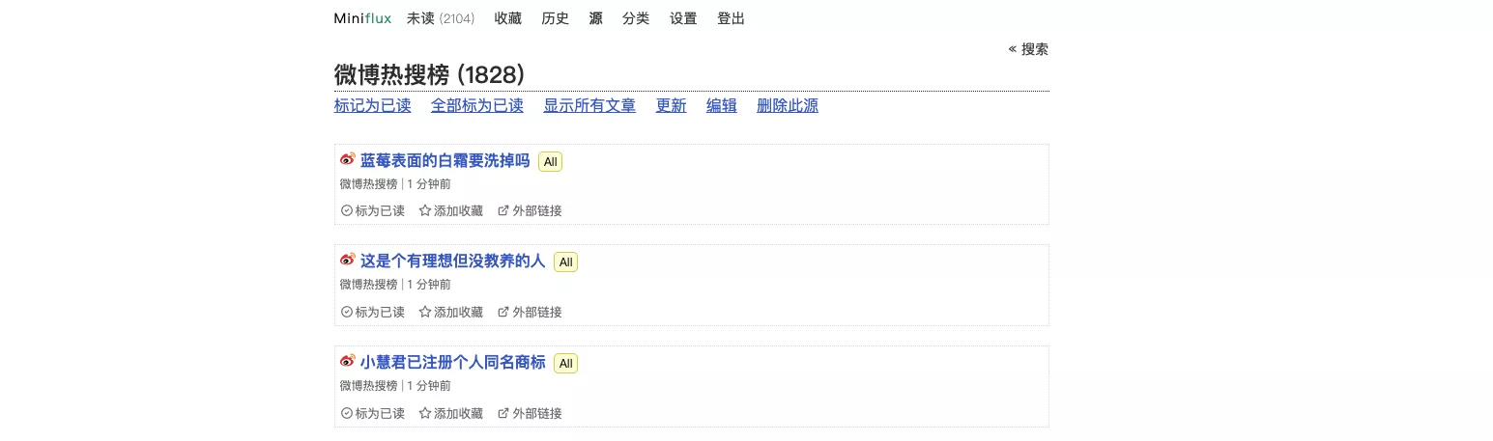Click Weibo icon beside 蓝莓表面的白霜要洗掉吗
The width and height of the screenshot is (1493, 441).
point(348,159)
